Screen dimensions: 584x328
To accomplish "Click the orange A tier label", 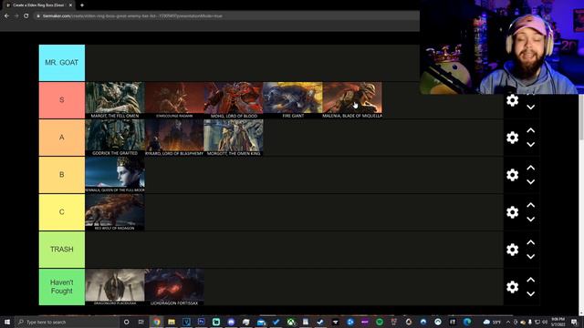I will (62, 138).
